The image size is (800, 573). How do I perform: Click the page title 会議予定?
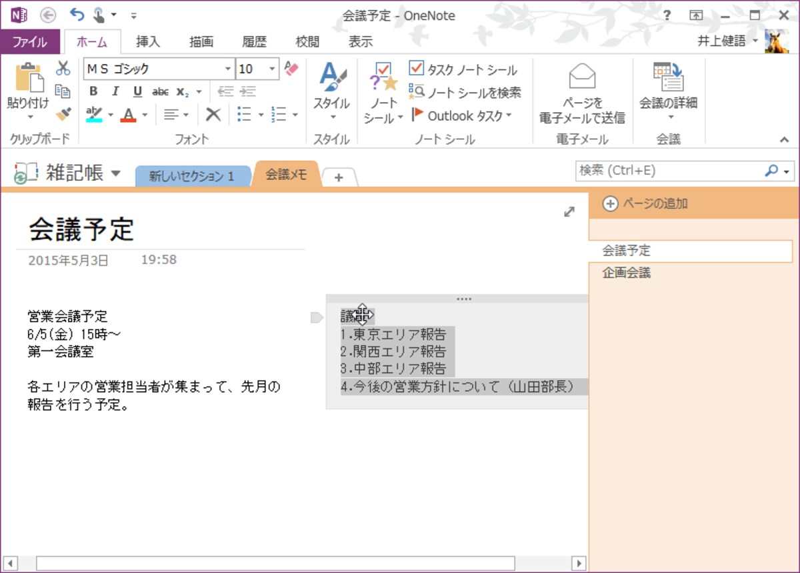click(x=81, y=229)
